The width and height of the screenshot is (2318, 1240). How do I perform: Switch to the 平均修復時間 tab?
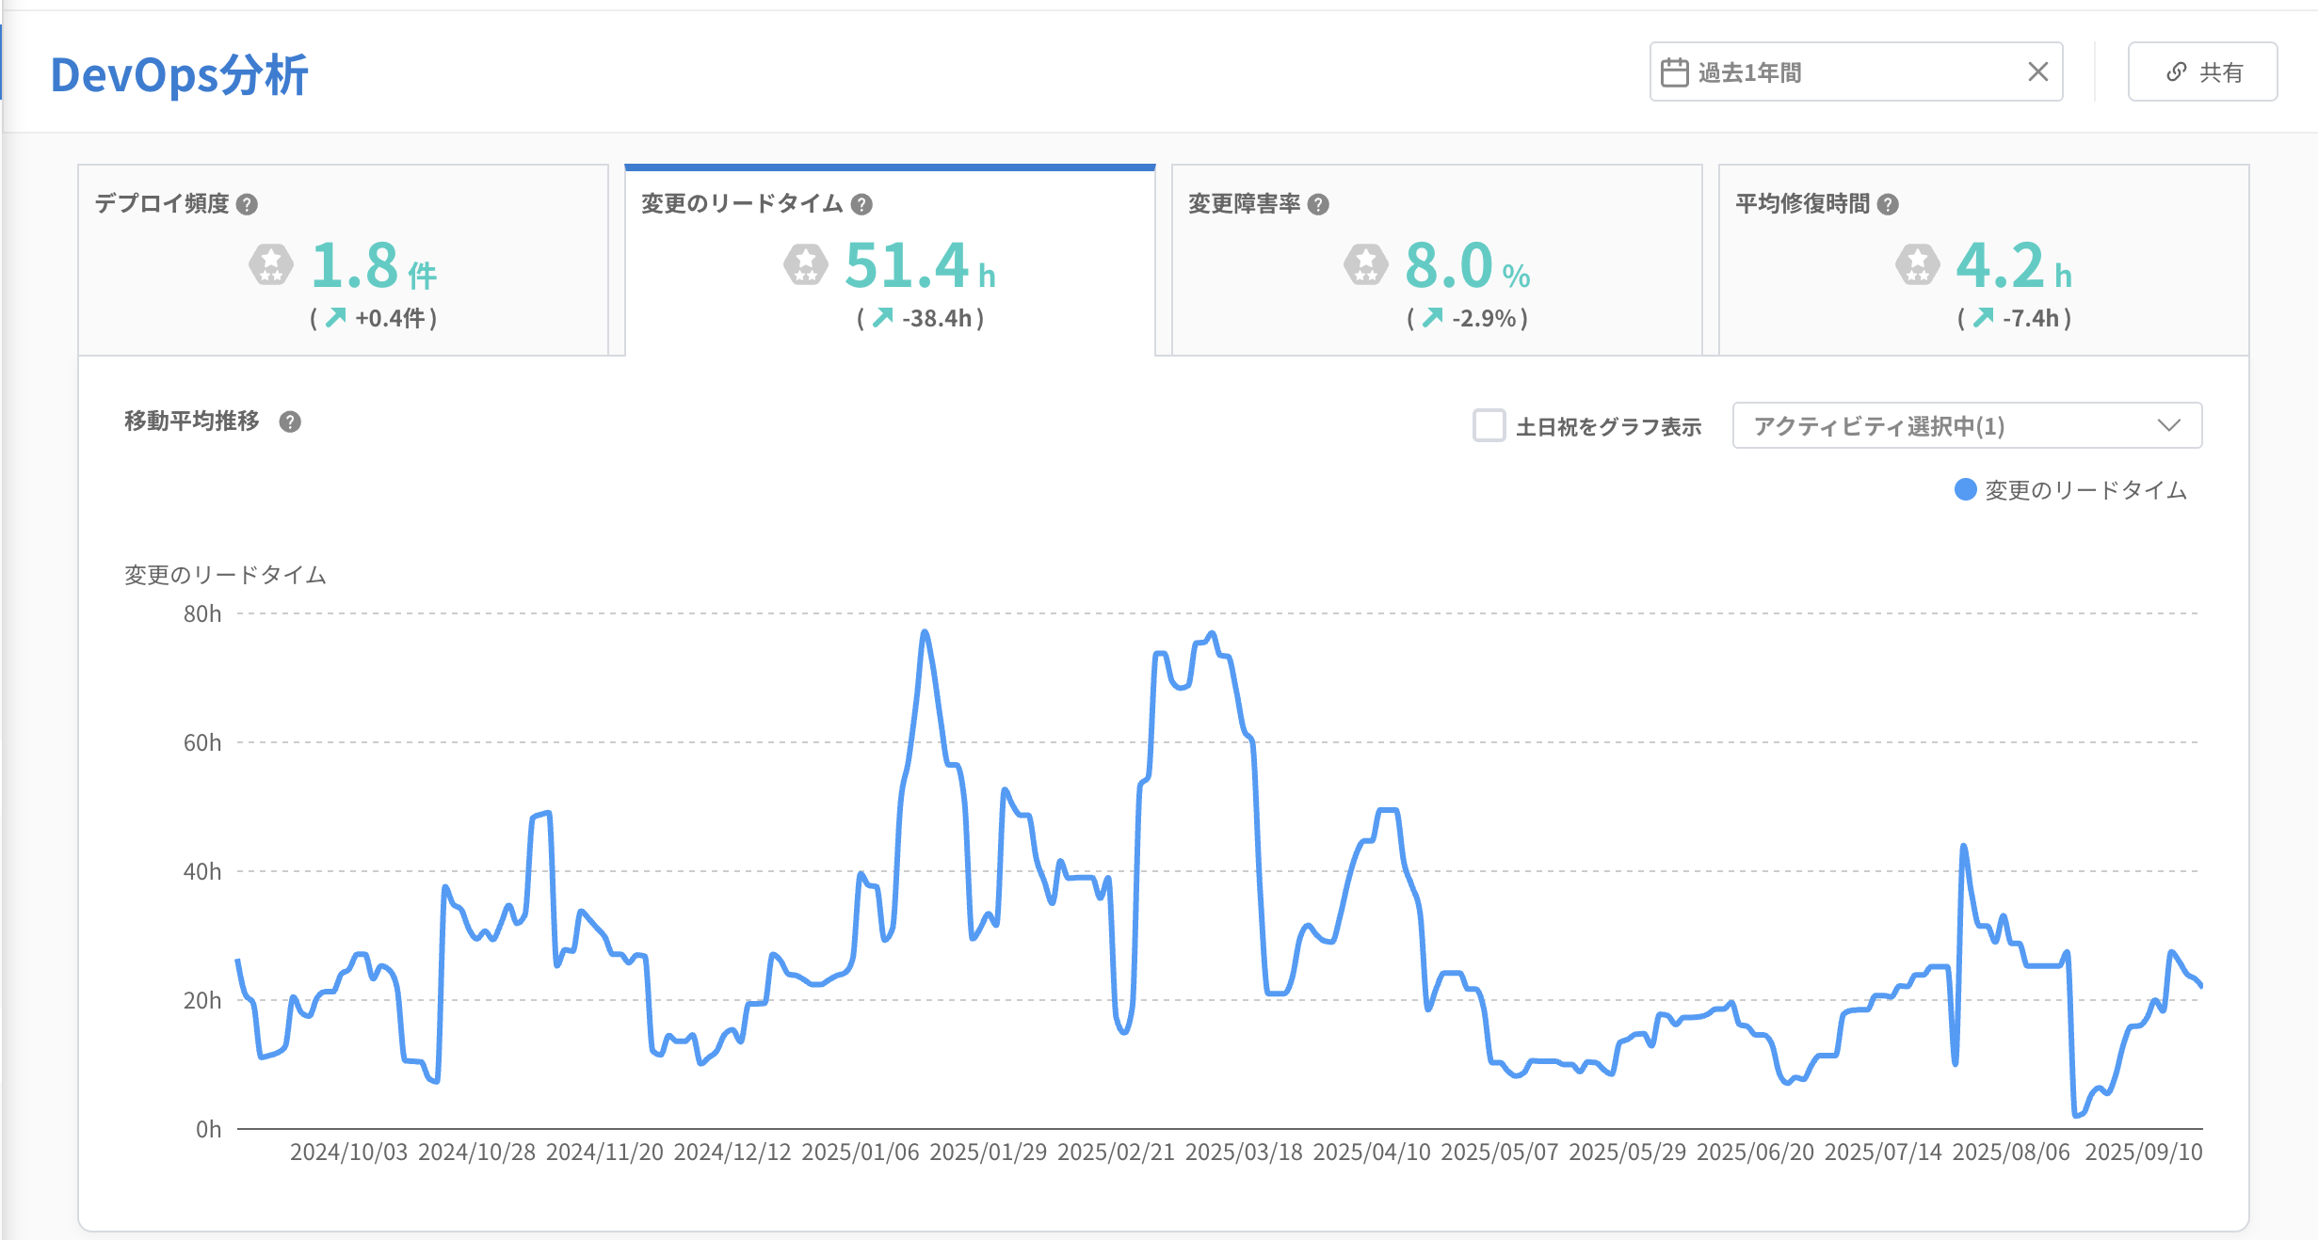(1983, 261)
